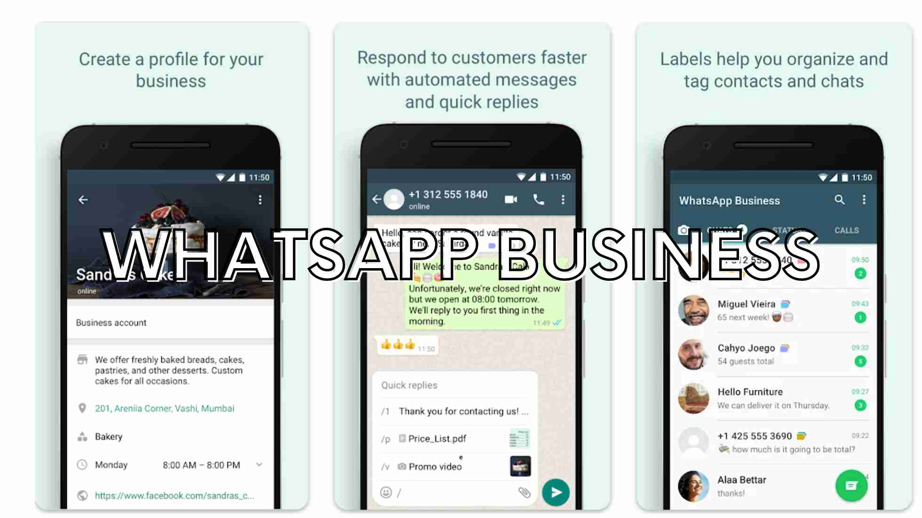Expand the overflow menu on profile screen
The image size is (922, 518).
260,201
